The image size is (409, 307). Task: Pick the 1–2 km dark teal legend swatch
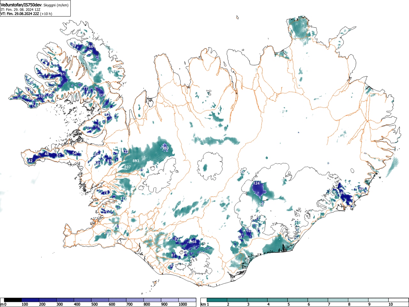217,300
